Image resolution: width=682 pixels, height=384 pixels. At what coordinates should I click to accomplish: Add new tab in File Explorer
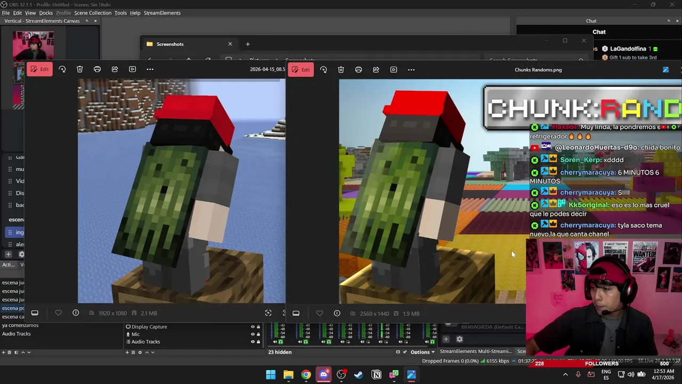(248, 44)
